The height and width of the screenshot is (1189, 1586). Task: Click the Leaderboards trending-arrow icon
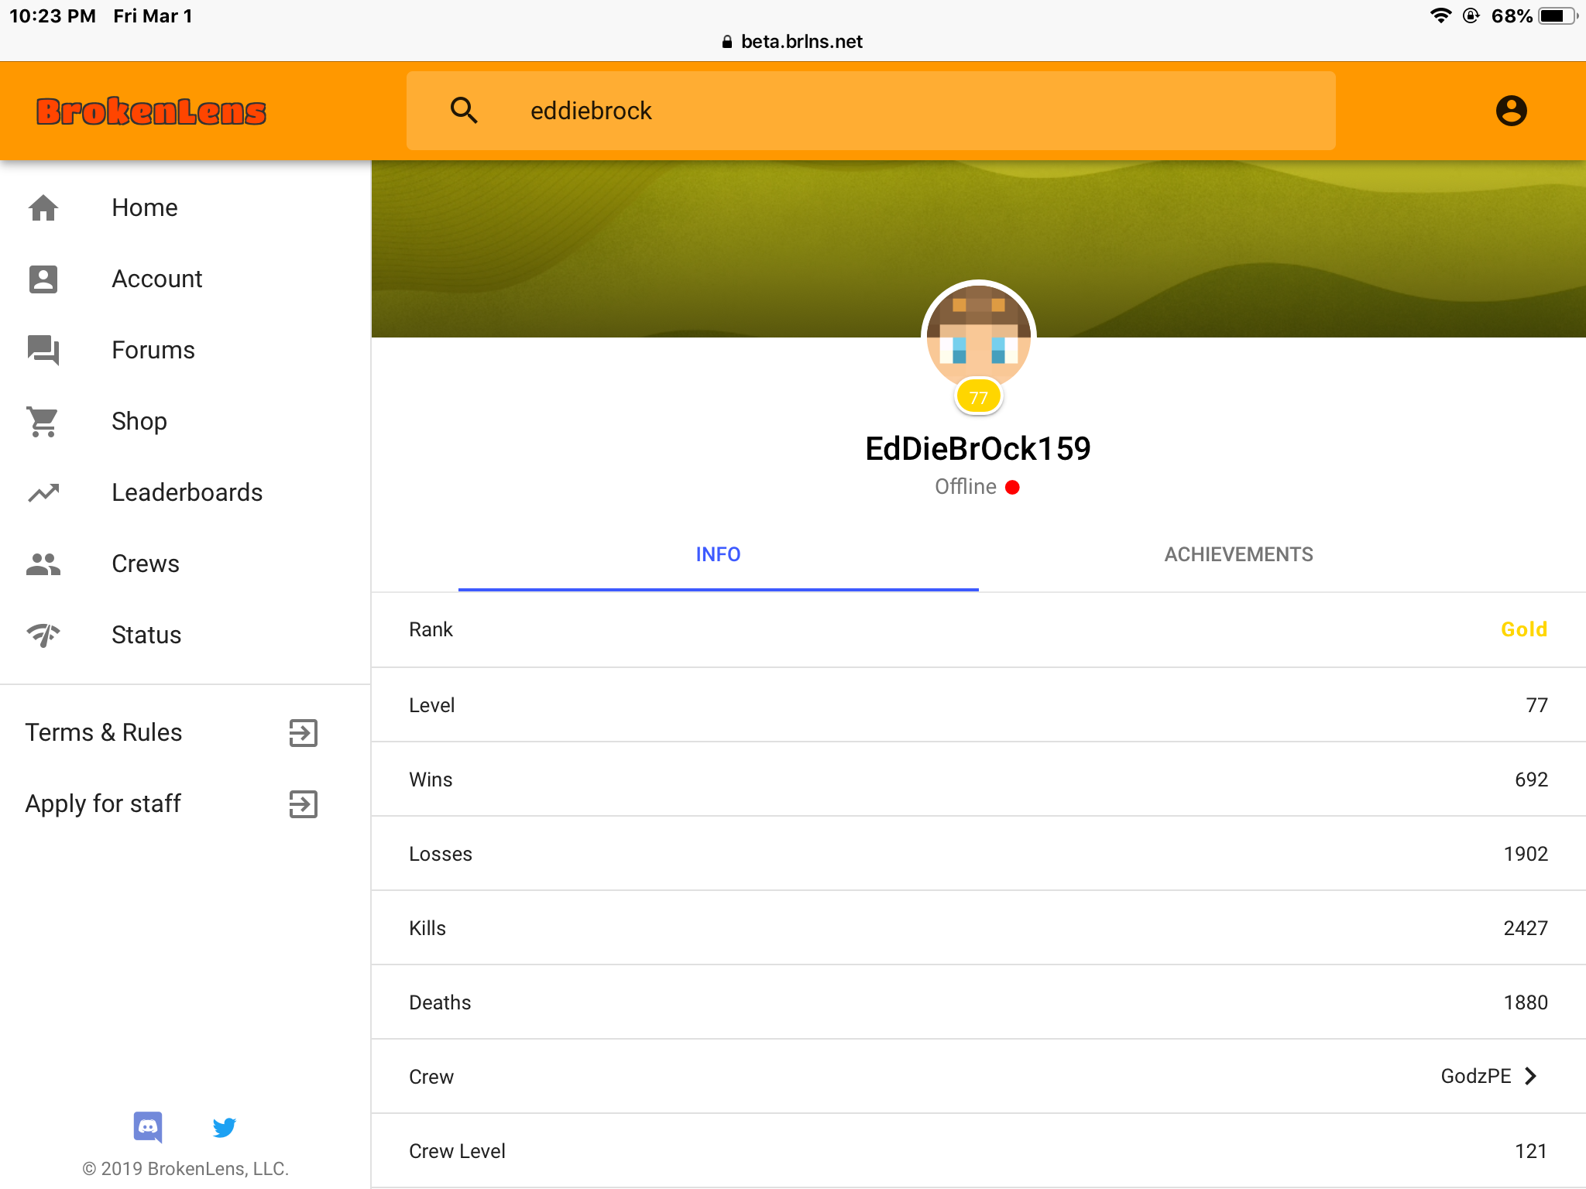click(x=43, y=492)
